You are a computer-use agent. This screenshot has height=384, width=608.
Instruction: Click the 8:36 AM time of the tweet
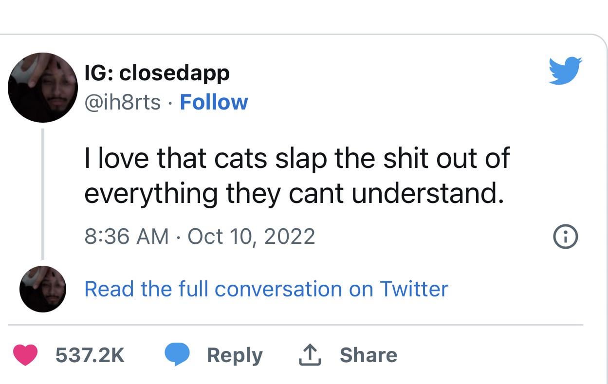click(x=127, y=237)
